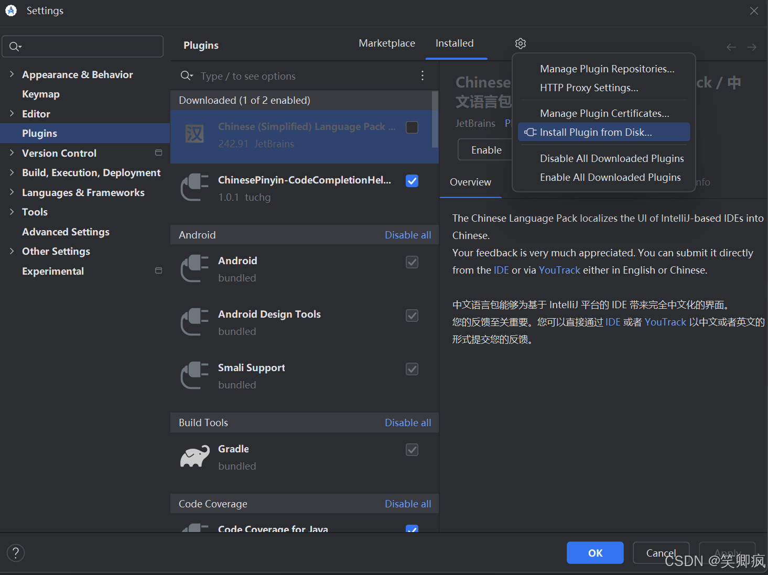This screenshot has height=575, width=768.
Task: Expand the Version Control settings node
Action: coord(12,153)
